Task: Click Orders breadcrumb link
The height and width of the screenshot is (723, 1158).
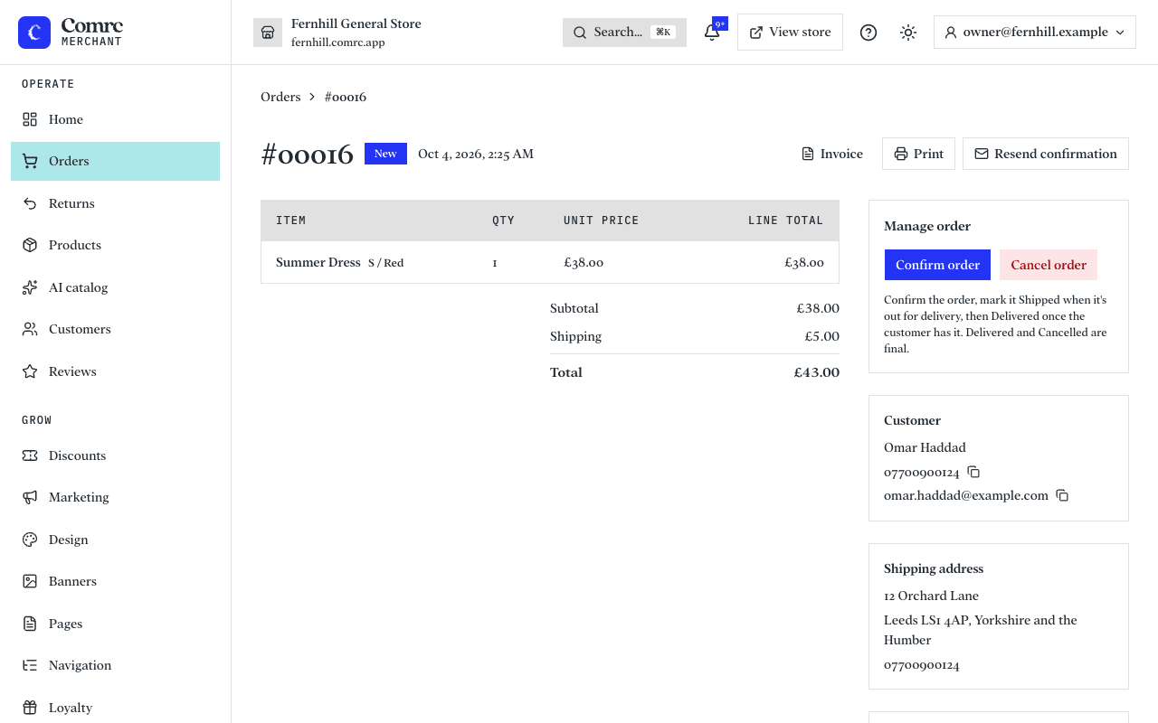Action: [x=280, y=97]
